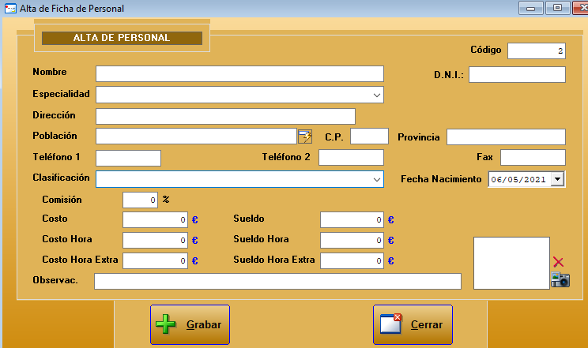Screen dimensions: 588x348
Task: Click the C.P. postal code field
Action: pyautogui.click(x=369, y=137)
